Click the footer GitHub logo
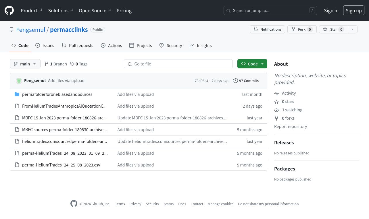Image resolution: width=369 pixels, height=219 pixels. (x=74, y=204)
